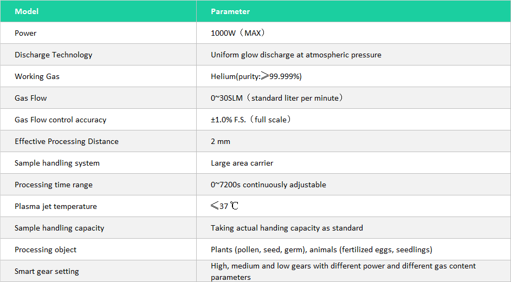Click the Large area carrier value
Viewport: 511px width, 282px height.
(x=242, y=163)
